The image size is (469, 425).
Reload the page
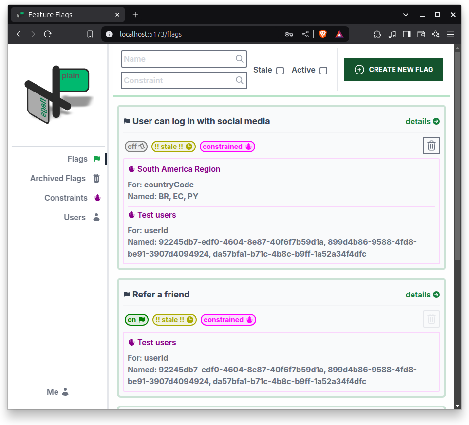coord(48,34)
